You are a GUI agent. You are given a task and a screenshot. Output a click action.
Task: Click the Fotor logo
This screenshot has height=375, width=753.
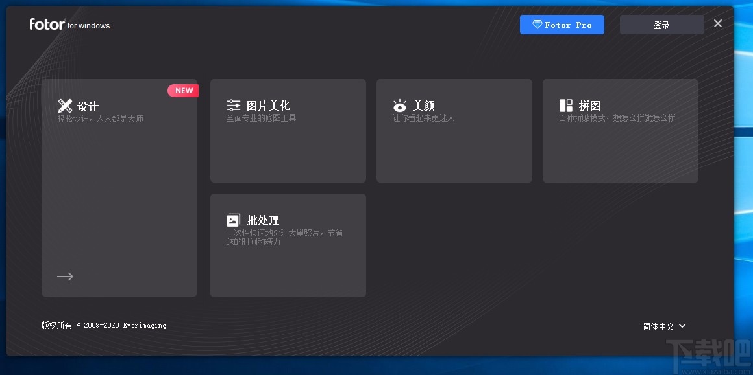click(x=47, y=24)
